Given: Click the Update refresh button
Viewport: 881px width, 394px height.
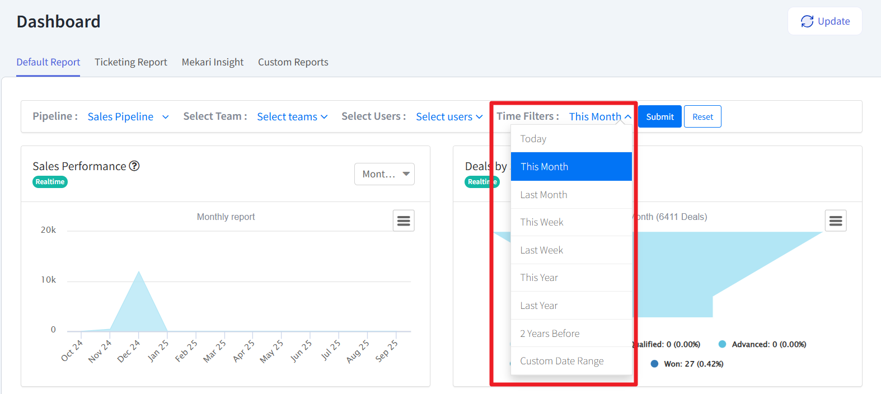Looking at the screenshot, I should (x=825, y=21).
